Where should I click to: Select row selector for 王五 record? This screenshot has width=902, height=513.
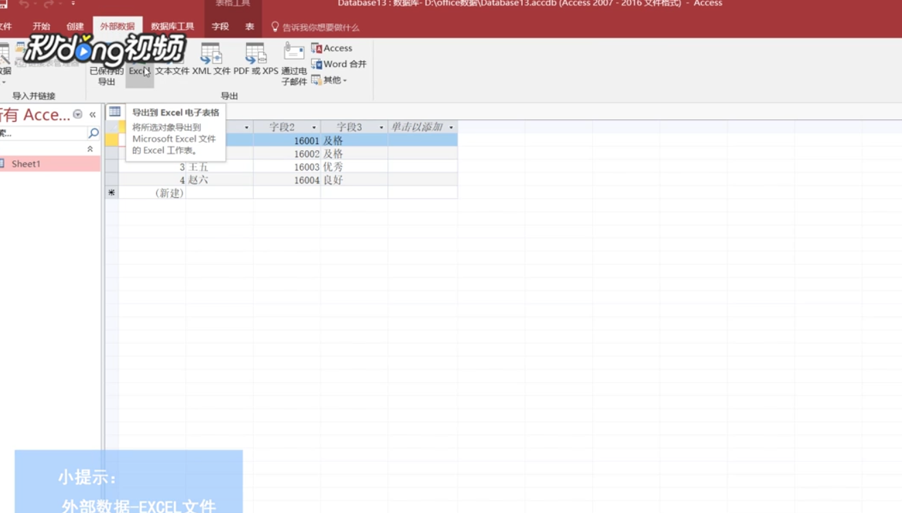coord(112,167)
